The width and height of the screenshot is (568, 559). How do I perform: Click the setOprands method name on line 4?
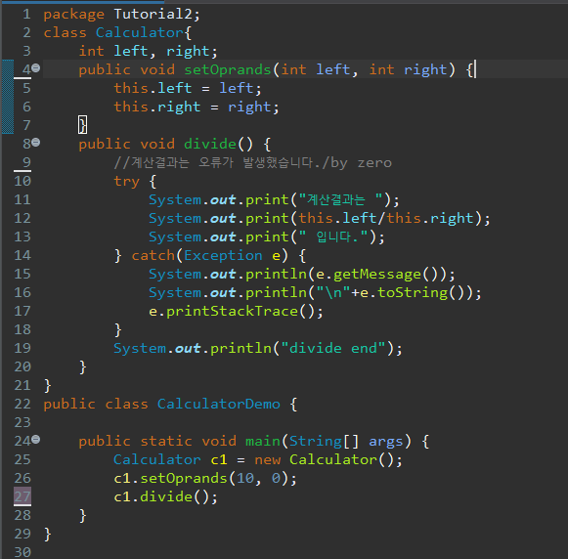(x=228, y=70)
